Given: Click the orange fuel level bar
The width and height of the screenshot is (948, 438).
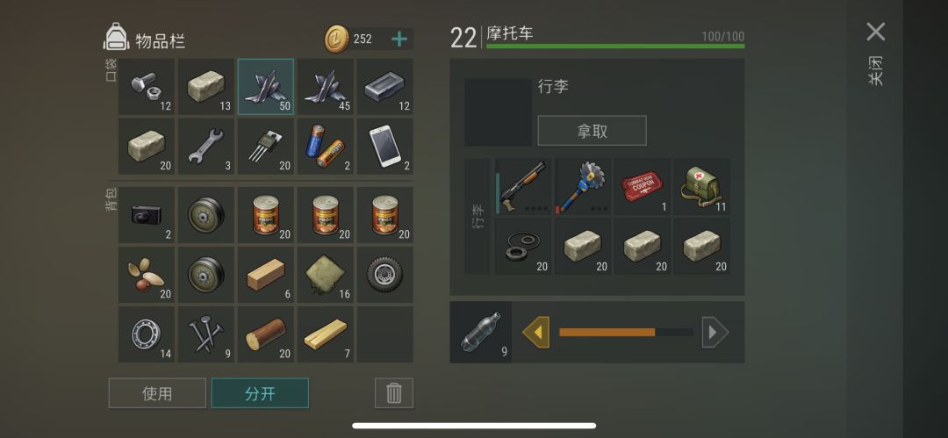Looking at the screenshot, I should (x=607, y=332).
